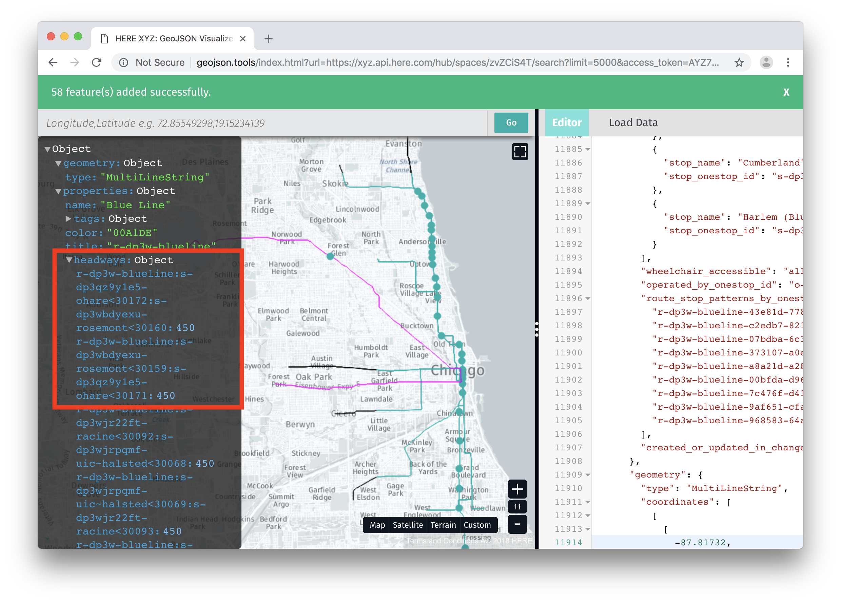Screen dimensions: 841x603
Task: Select the Custom base layer
Action: coord(477,525)
